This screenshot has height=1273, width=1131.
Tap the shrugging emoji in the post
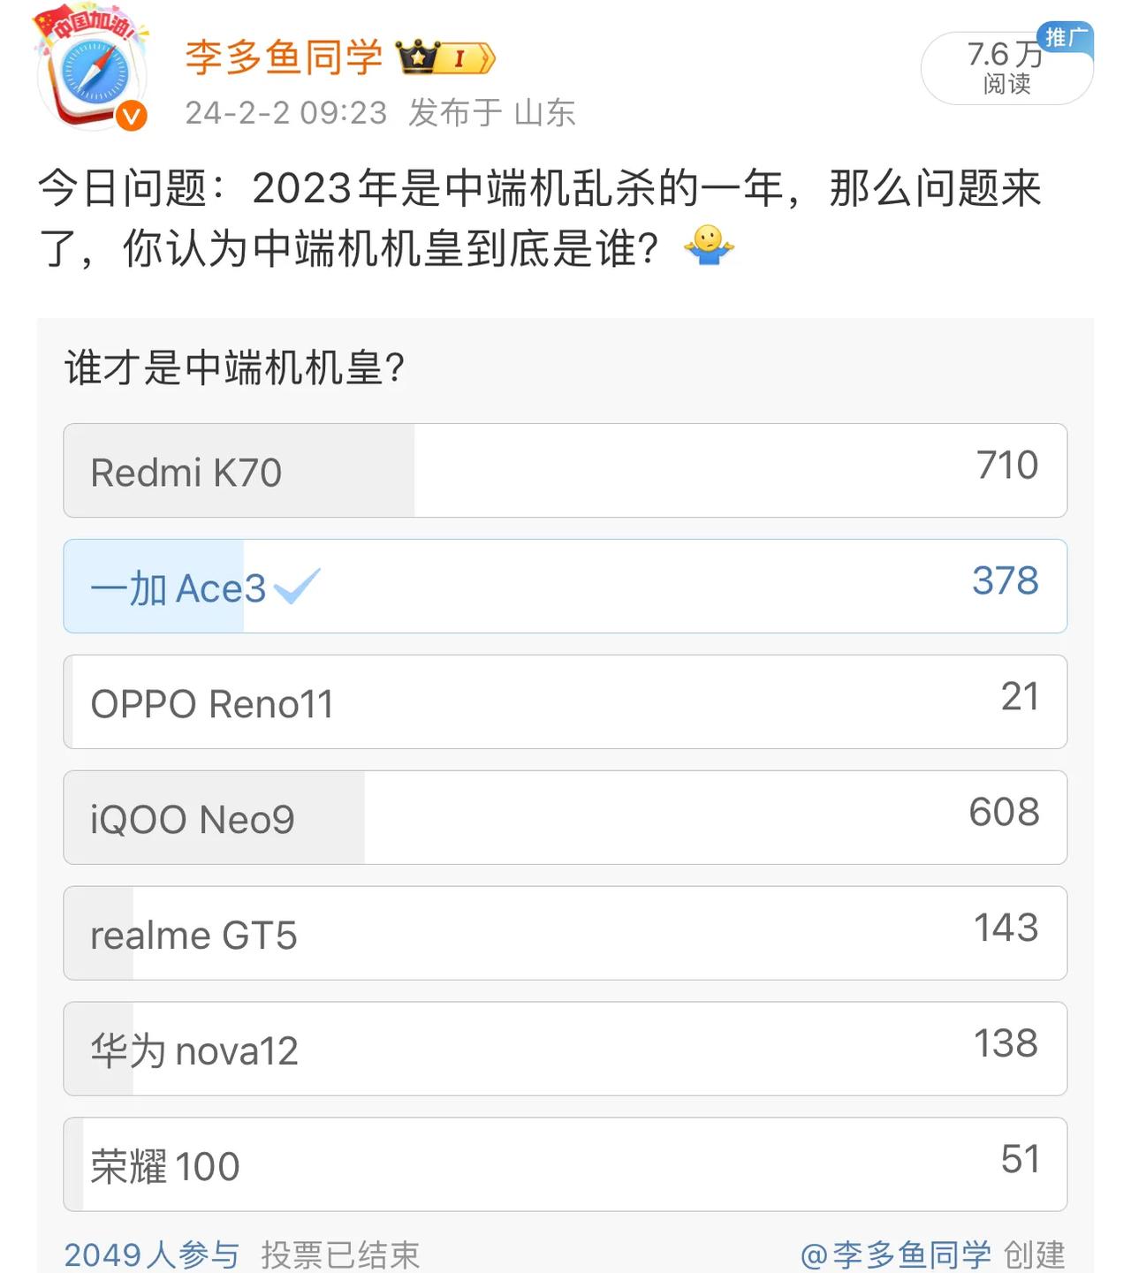pyautogui.click(x=709, y=245)
